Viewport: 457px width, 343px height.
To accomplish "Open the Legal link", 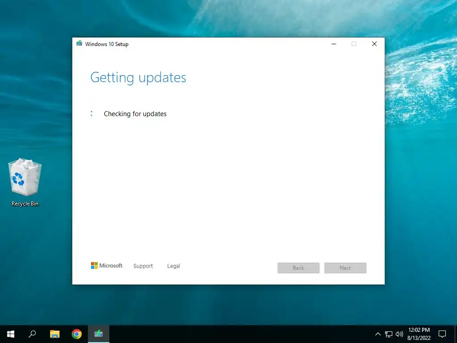I will tap(174, 266).
